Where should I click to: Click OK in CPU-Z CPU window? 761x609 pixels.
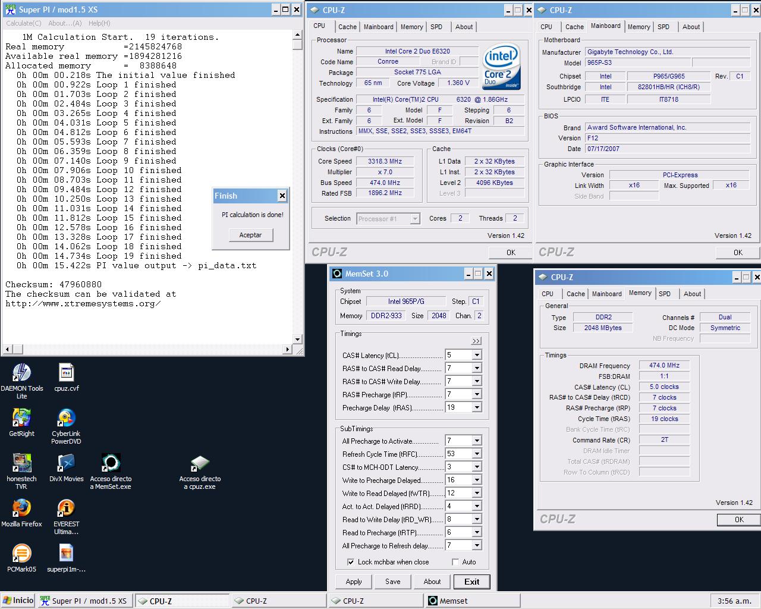point(511,252)
